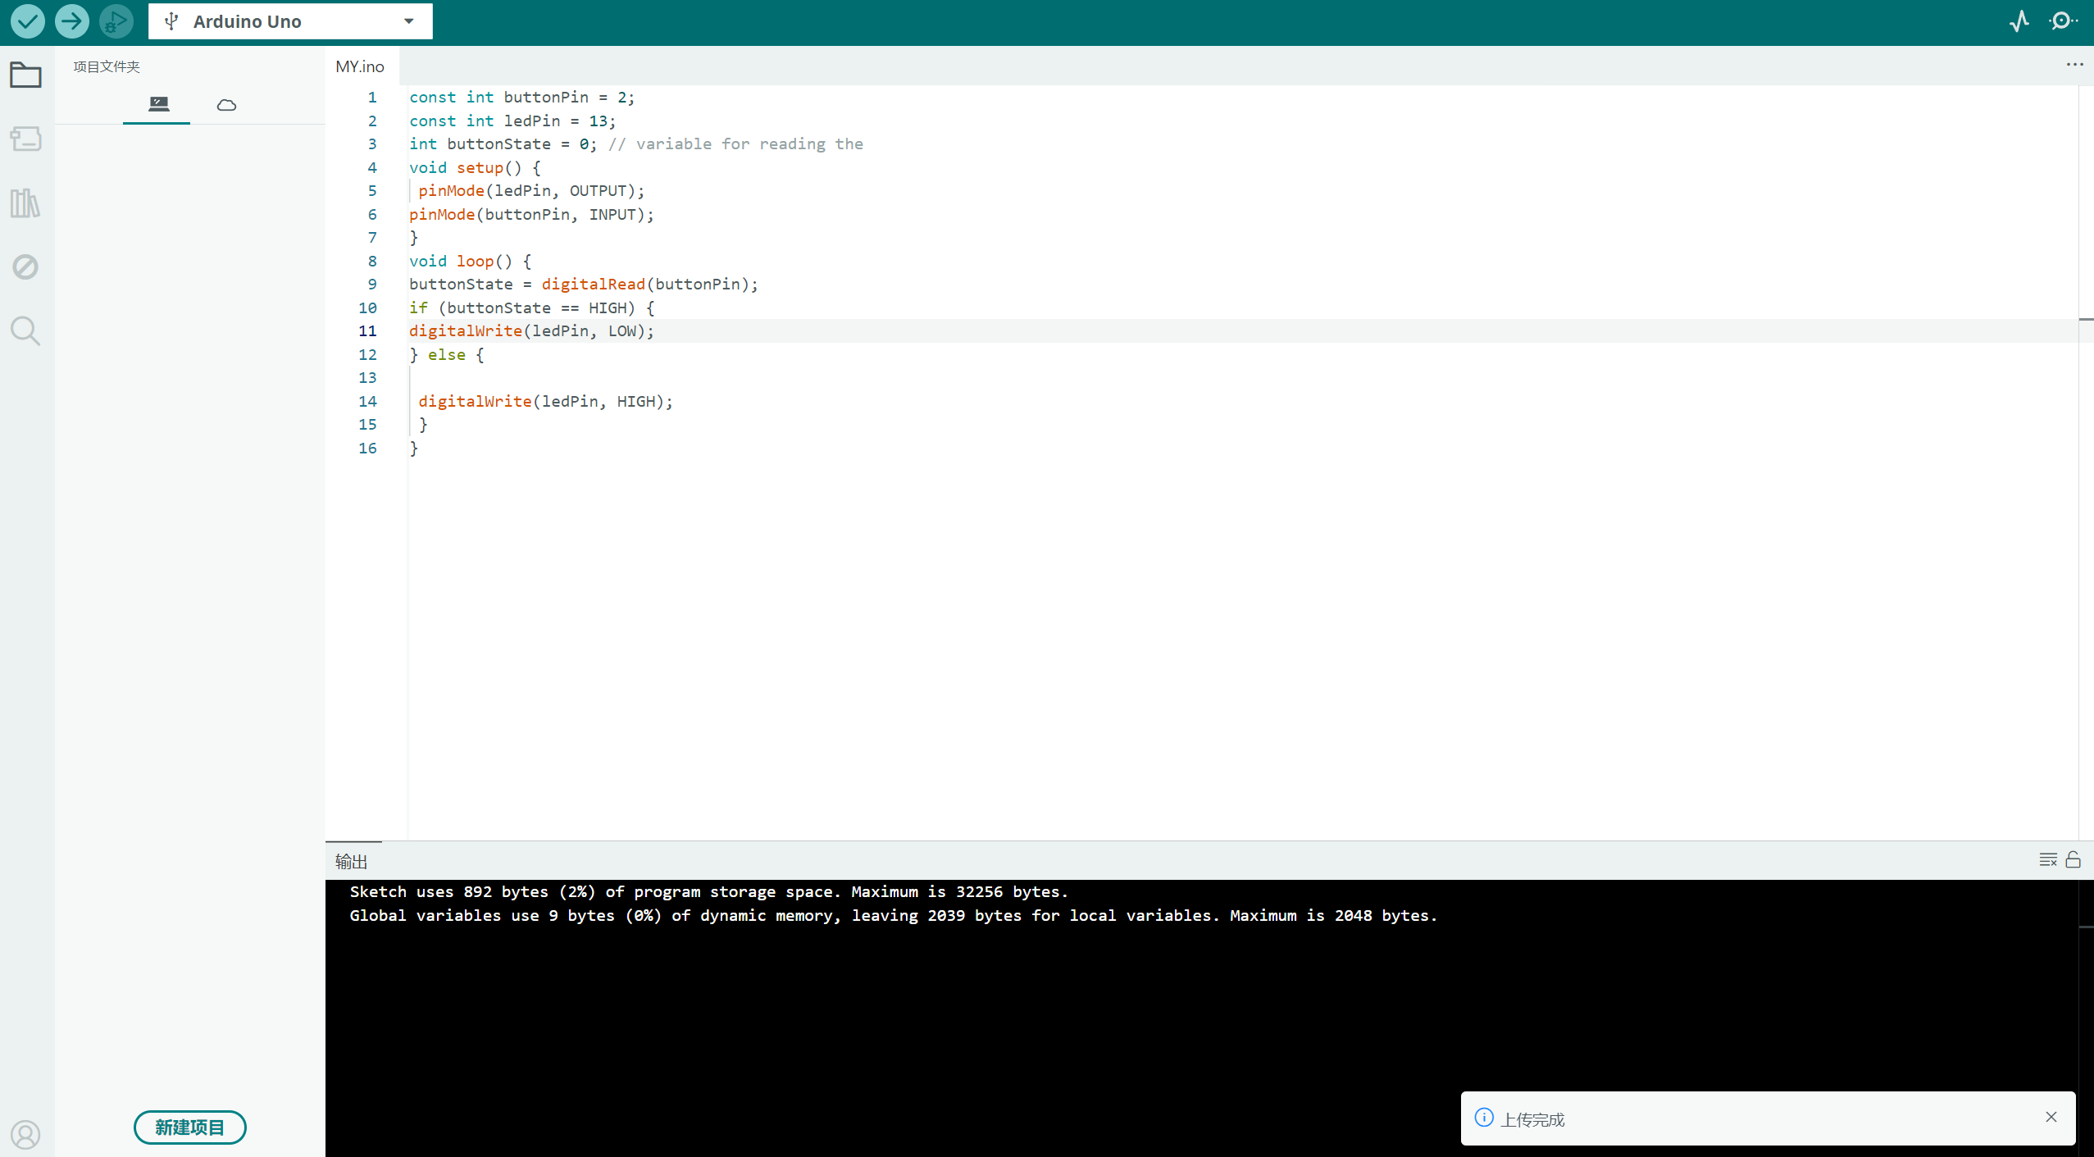Switch to local sketchbook tab
This screenshot has height=1157, width=2094.
tap(158, 104)
